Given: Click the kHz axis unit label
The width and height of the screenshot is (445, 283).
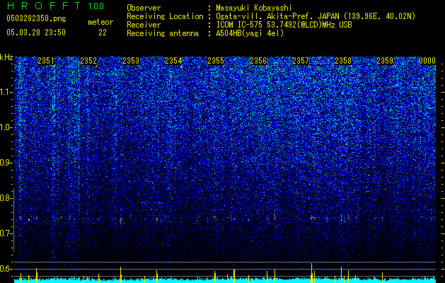Looking at the screenshot, I should [6, 57].
